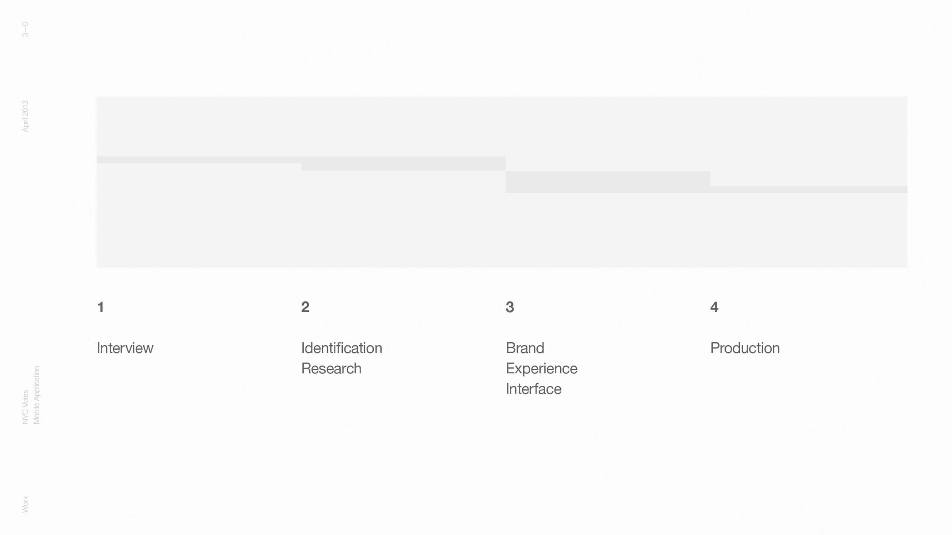Select the Interface label
The width and height of the screenshot is (952, 535).
[533, 389]
